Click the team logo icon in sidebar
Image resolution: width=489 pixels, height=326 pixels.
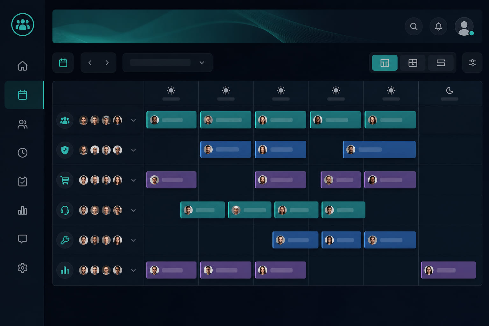coord(23,25)
